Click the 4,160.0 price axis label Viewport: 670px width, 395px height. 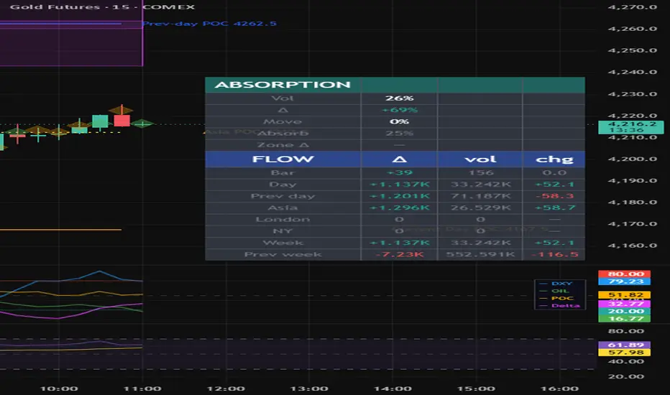tap(633, 246)
